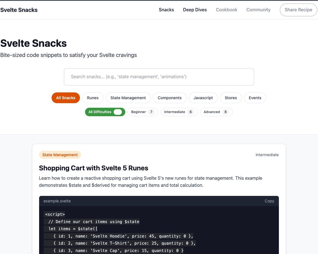Activate the All Snacks filter
This screenshot has width=318, height=254.
(65, 98)
